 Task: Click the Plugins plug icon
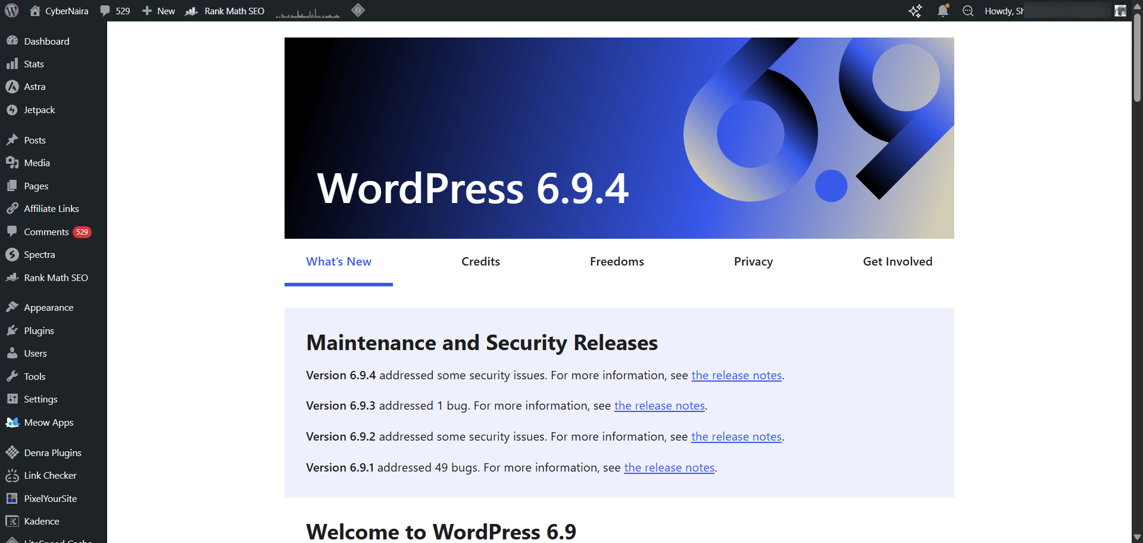coord(12,330)
